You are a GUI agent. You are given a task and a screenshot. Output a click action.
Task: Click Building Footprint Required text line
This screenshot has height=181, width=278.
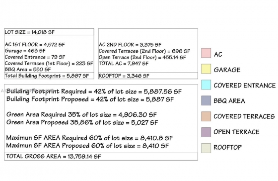click(94, 91)
